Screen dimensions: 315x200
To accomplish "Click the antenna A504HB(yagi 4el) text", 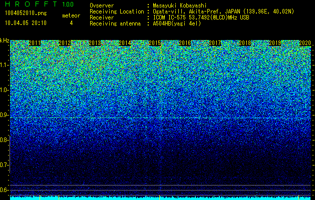I will [x=177, y=23].
